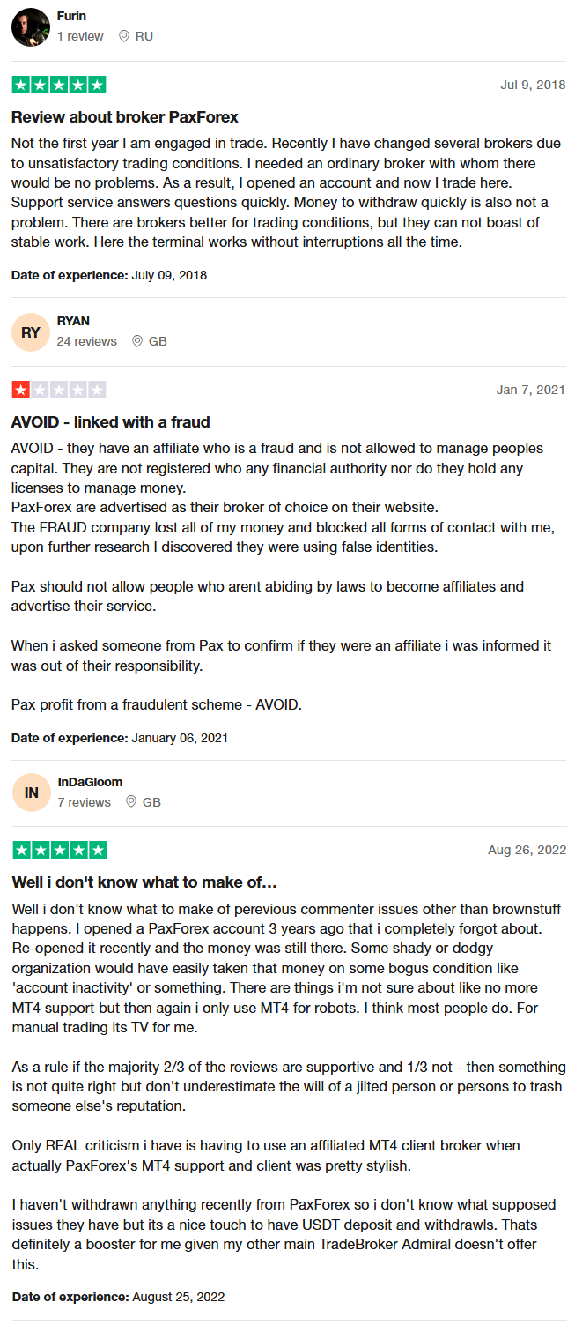Open InDaGloom's reviewer profile name
The image size is (575, 1325).
coord(90,782)
